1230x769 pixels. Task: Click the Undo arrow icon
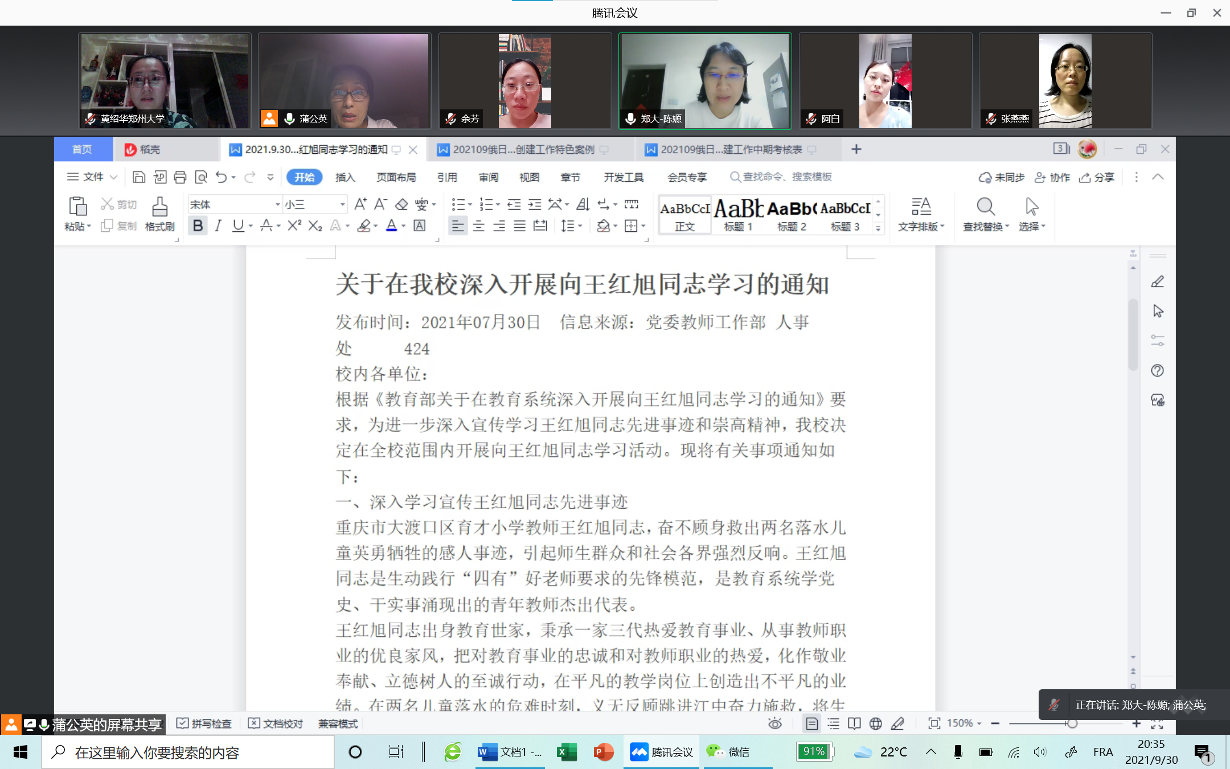222,177
